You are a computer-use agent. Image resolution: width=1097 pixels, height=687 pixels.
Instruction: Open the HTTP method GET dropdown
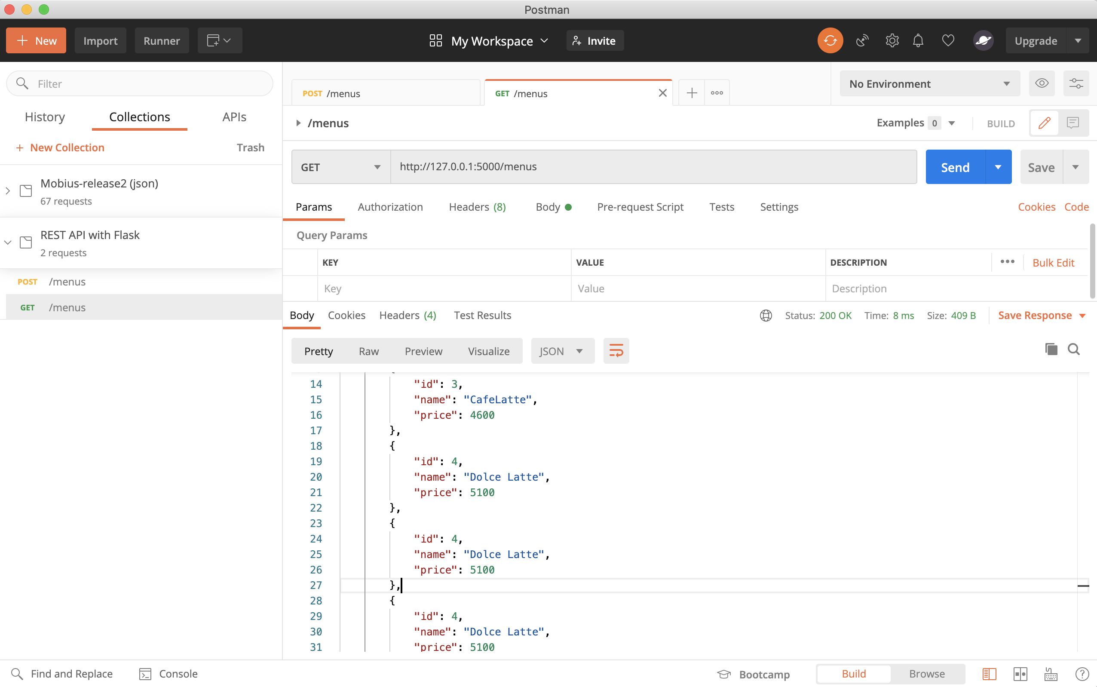[341, 167]
